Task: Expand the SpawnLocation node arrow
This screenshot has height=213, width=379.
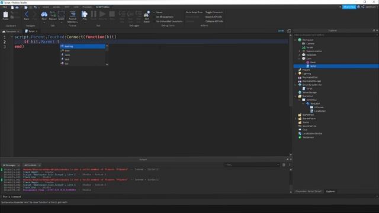Action: (299, 51)
